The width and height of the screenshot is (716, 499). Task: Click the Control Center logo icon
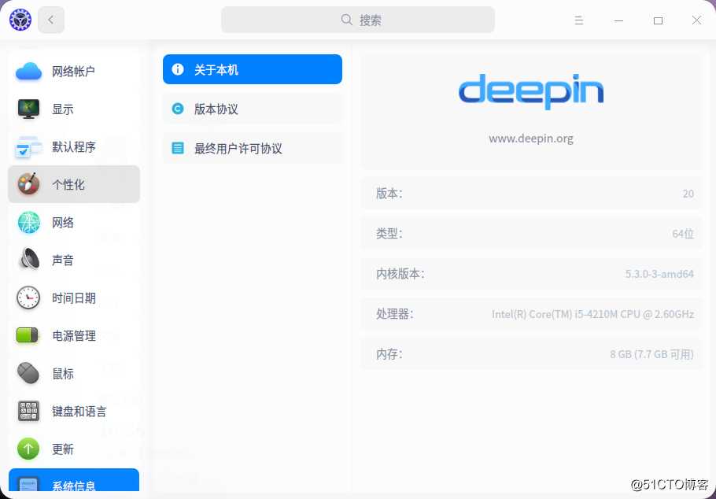[20, 20]
